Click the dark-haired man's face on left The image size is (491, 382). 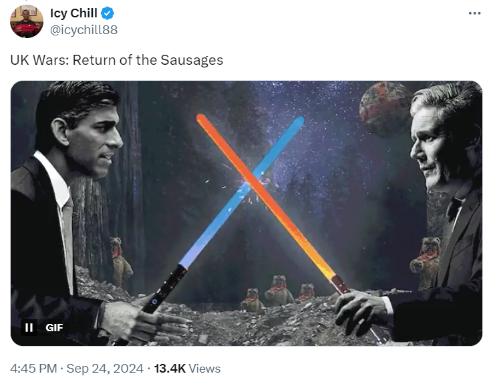pos(96,142)
